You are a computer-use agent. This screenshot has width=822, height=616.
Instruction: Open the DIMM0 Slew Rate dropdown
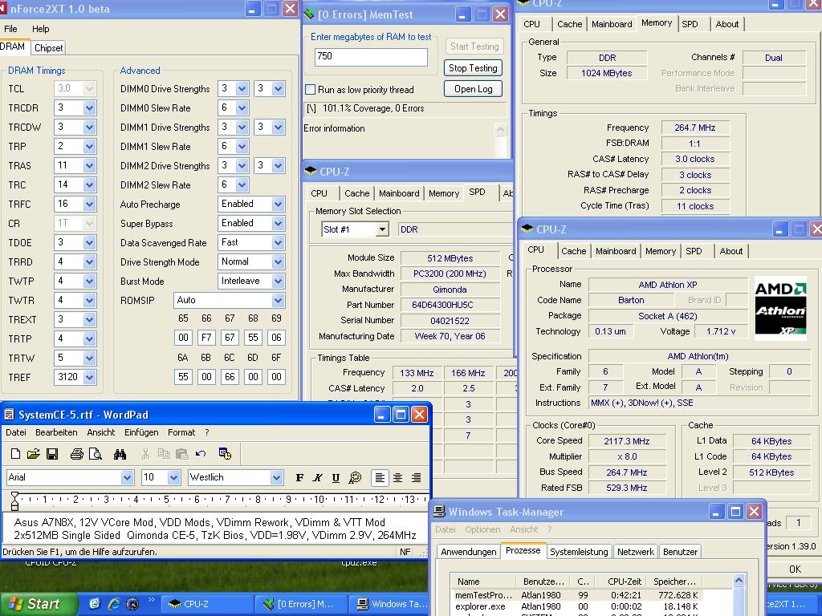pos(242,108)
